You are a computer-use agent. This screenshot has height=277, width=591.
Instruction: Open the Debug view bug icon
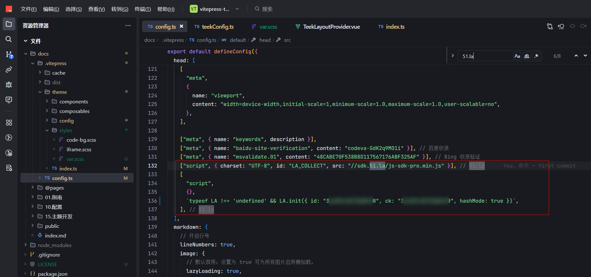(9, 85)
